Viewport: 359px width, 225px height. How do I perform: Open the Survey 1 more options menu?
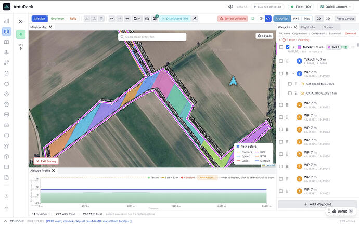[353, 47]
